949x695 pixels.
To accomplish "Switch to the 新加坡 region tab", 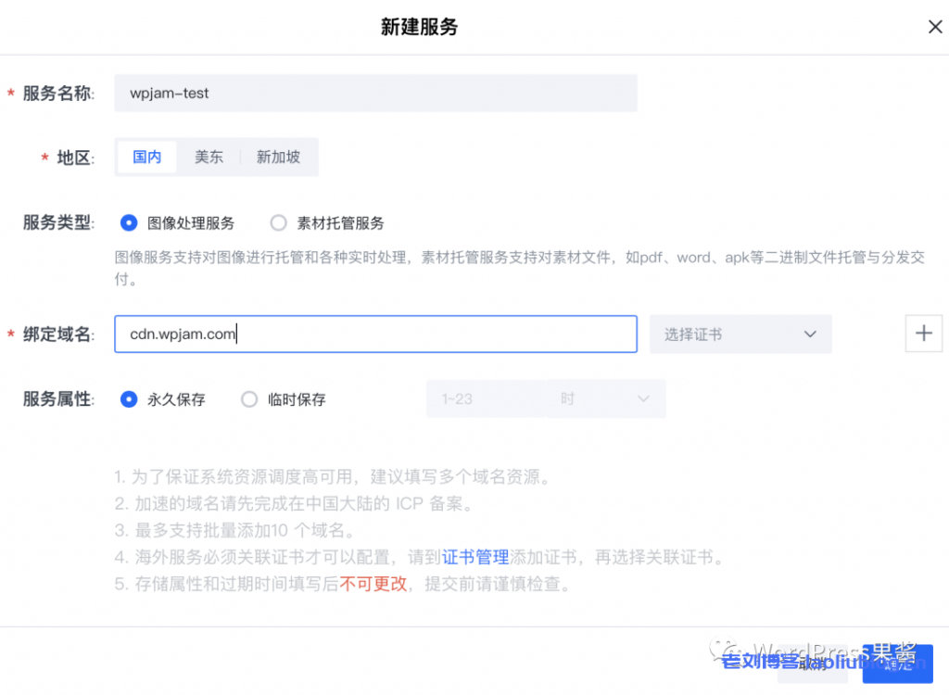I will point(278,157).
